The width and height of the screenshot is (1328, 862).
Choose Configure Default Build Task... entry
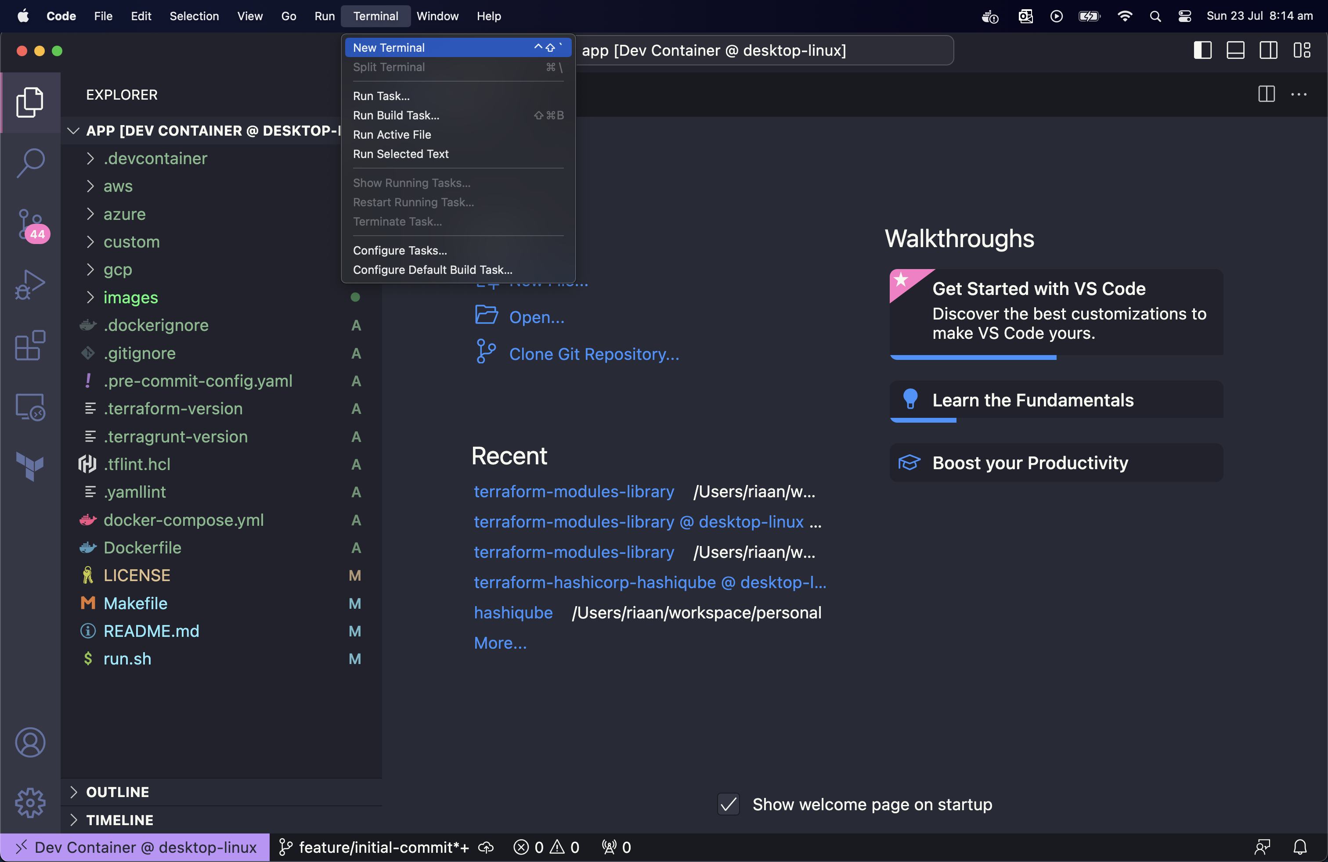(x=458, y=270)
